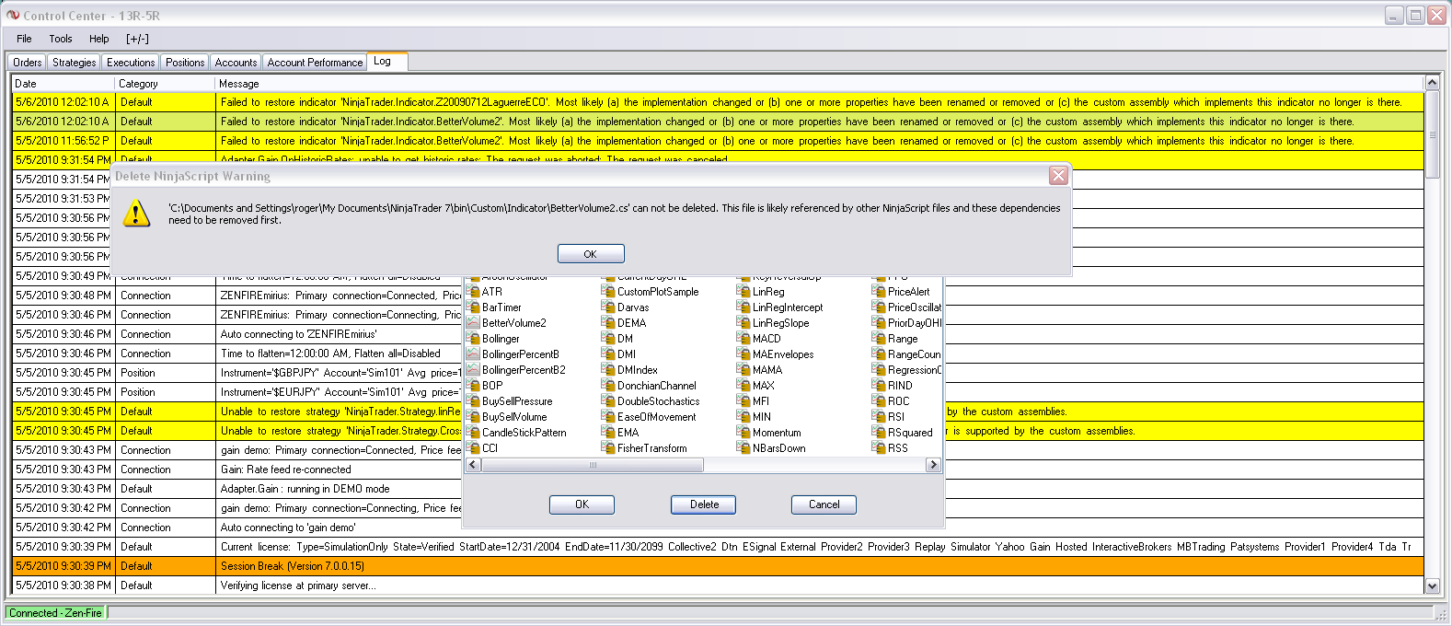This screenshot has height=626, width=1452.
Task: Open the Tools menu
Action: point(61,39)
